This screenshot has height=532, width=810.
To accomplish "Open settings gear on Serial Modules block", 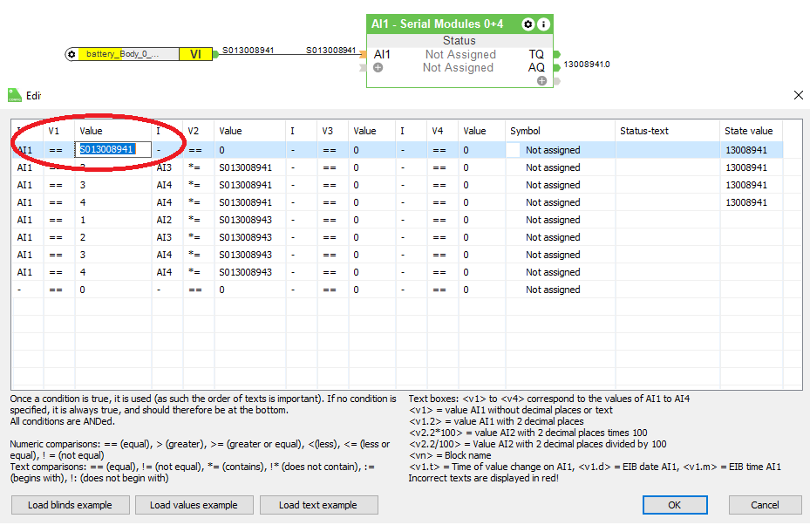I will point(528,24).
